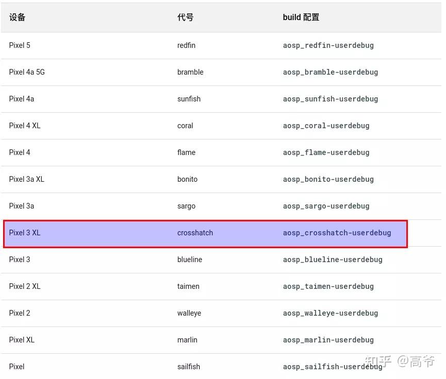Select aosp_coral-userdebug build text
This screenshot has height=379, width=446.
[326, 126]
